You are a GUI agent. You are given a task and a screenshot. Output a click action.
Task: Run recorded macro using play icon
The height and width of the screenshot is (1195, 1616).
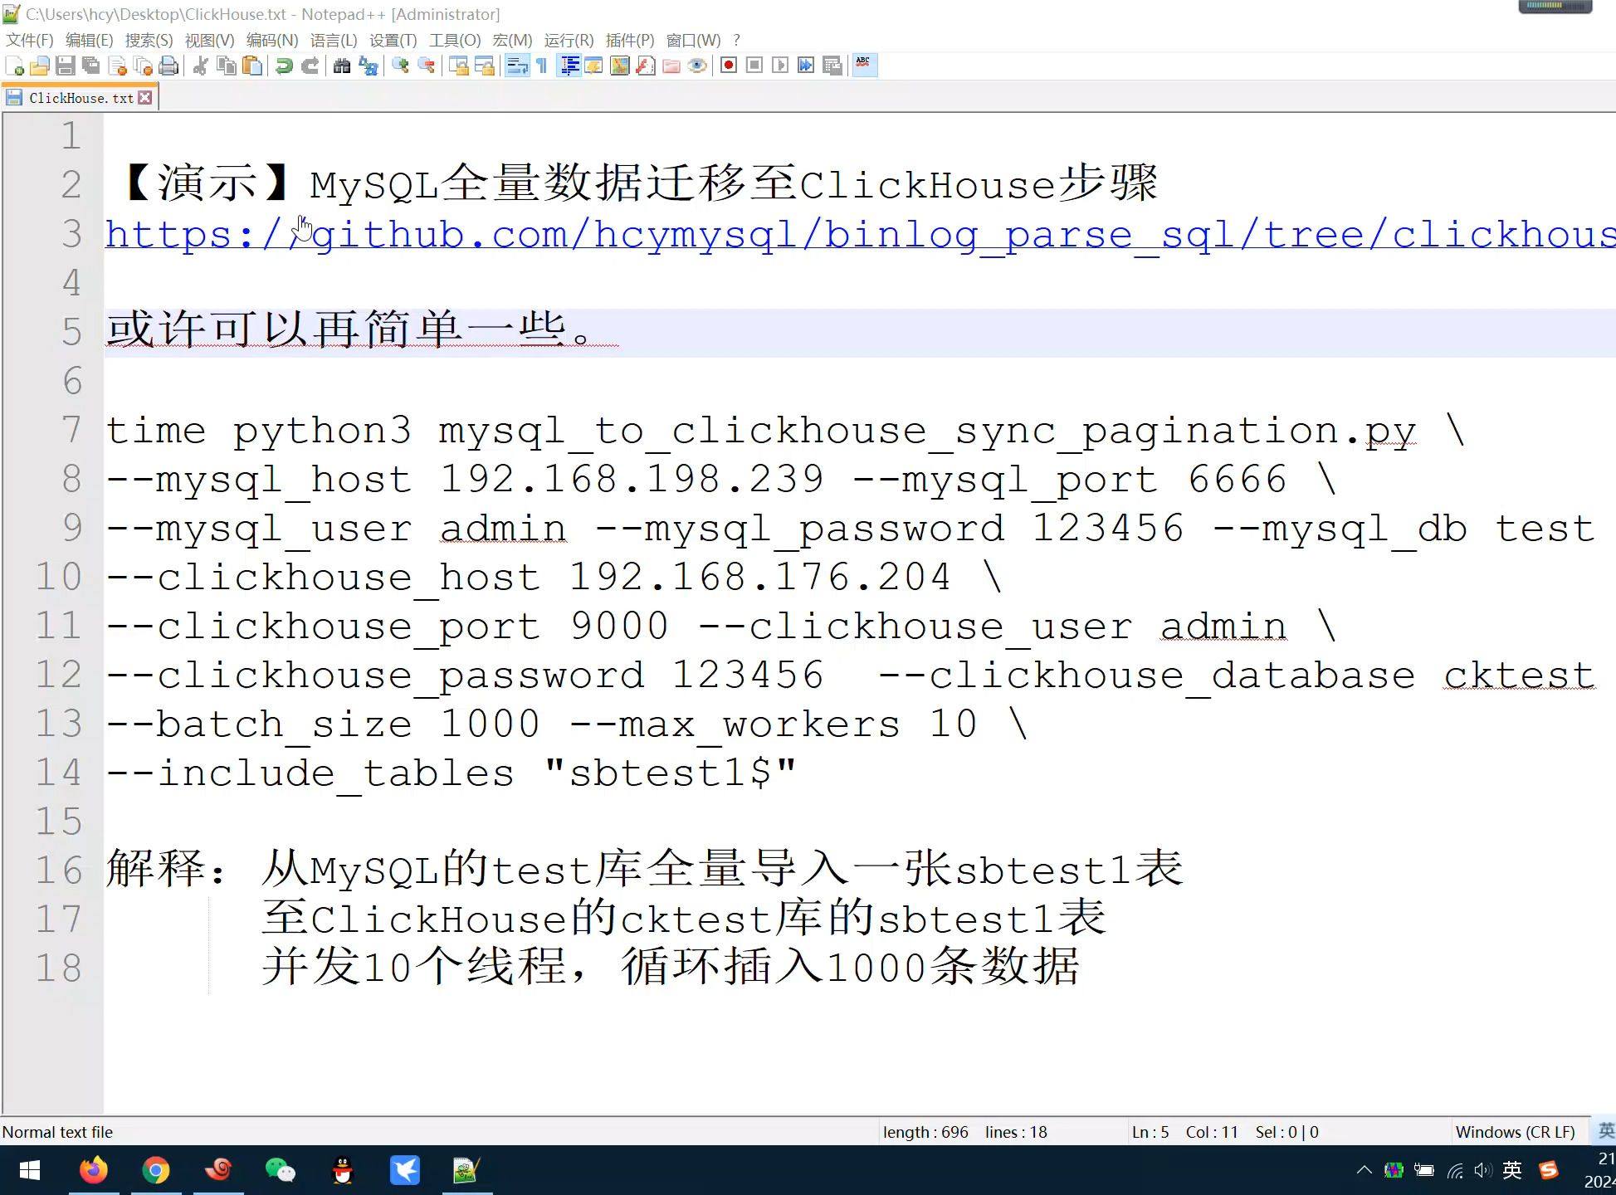point(781,66)
